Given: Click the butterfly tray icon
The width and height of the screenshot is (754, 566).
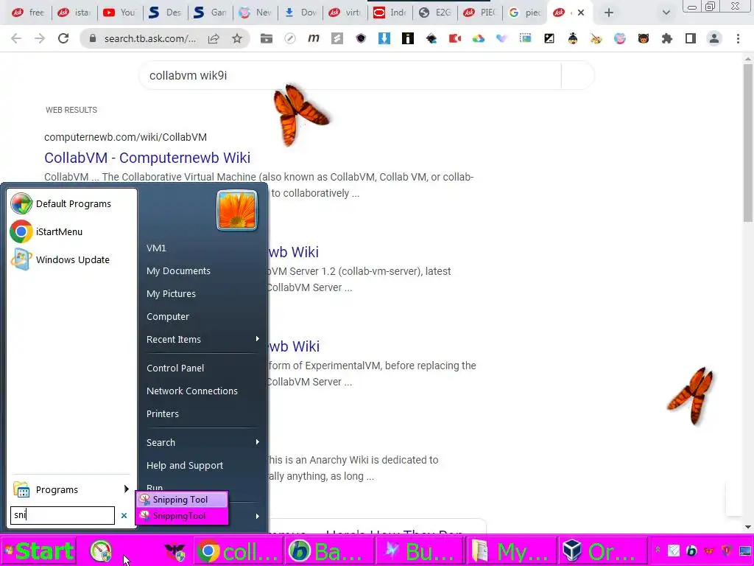Looking at the screenshot, I should tap(708, 551).
